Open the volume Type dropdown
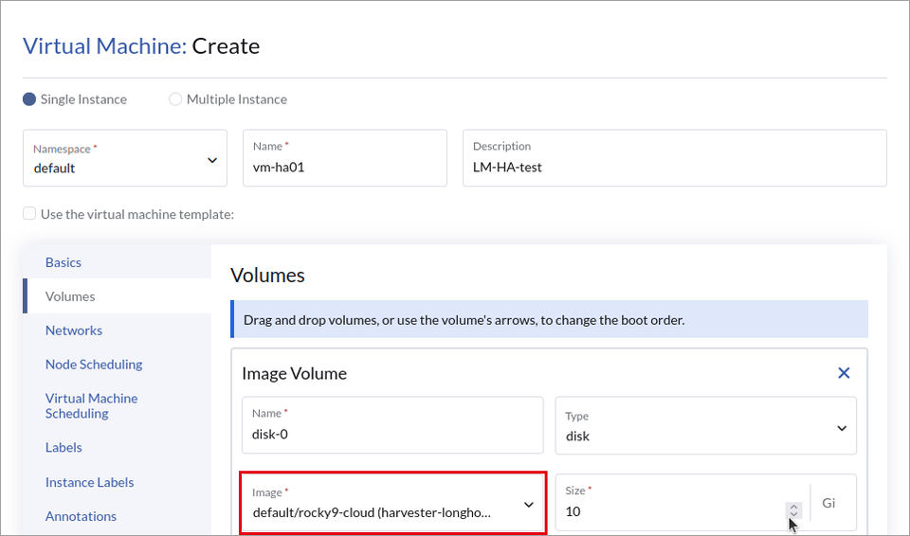 click(705, 426)
